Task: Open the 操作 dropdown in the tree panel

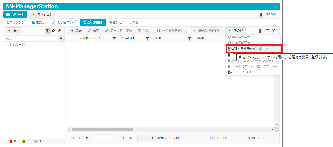Action: pyautogui.click(x=13, y=31)
